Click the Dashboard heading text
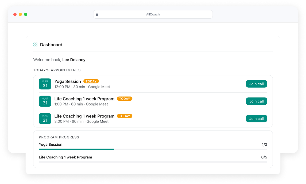The image size is (306, 184). tap(51, 45)
